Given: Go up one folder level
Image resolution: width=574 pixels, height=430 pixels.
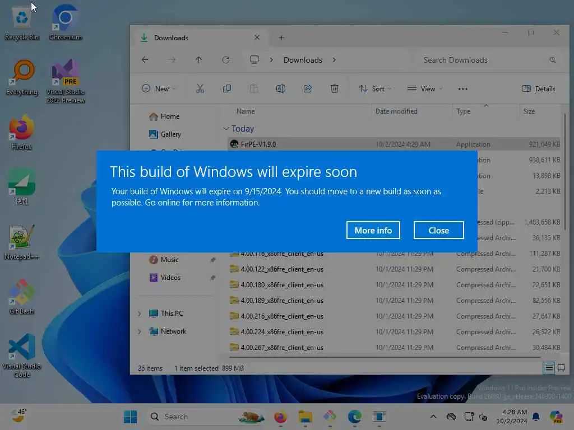Looking at the screenshot, I should click(x=199, y=59).
